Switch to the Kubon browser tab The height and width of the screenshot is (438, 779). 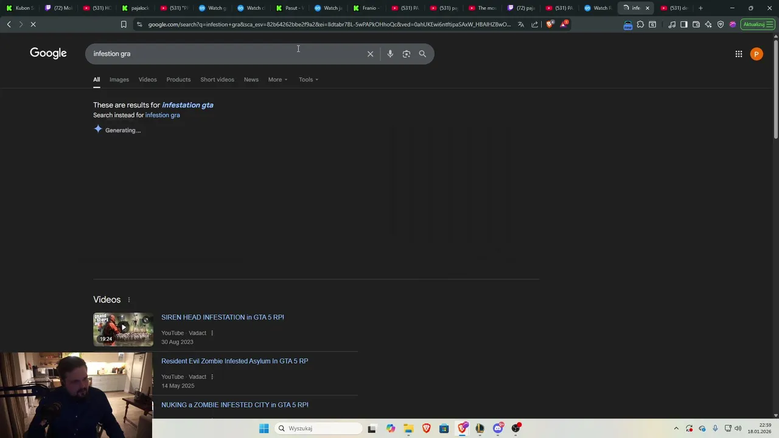pos(21,8)
